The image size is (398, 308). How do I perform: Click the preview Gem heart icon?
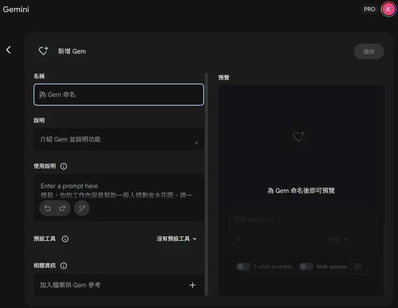pyautogui.click(x=298, y=137)
